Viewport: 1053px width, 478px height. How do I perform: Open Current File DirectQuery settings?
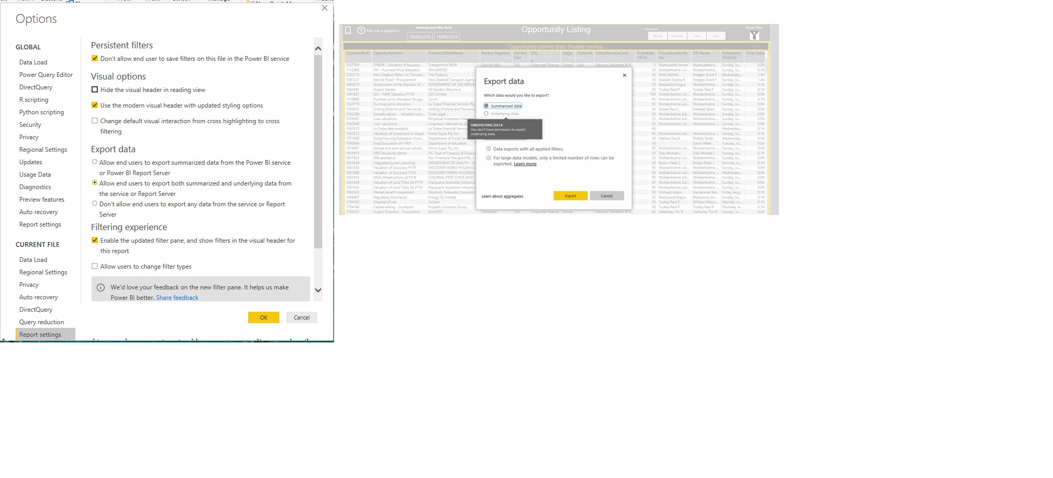coord(36,310)
